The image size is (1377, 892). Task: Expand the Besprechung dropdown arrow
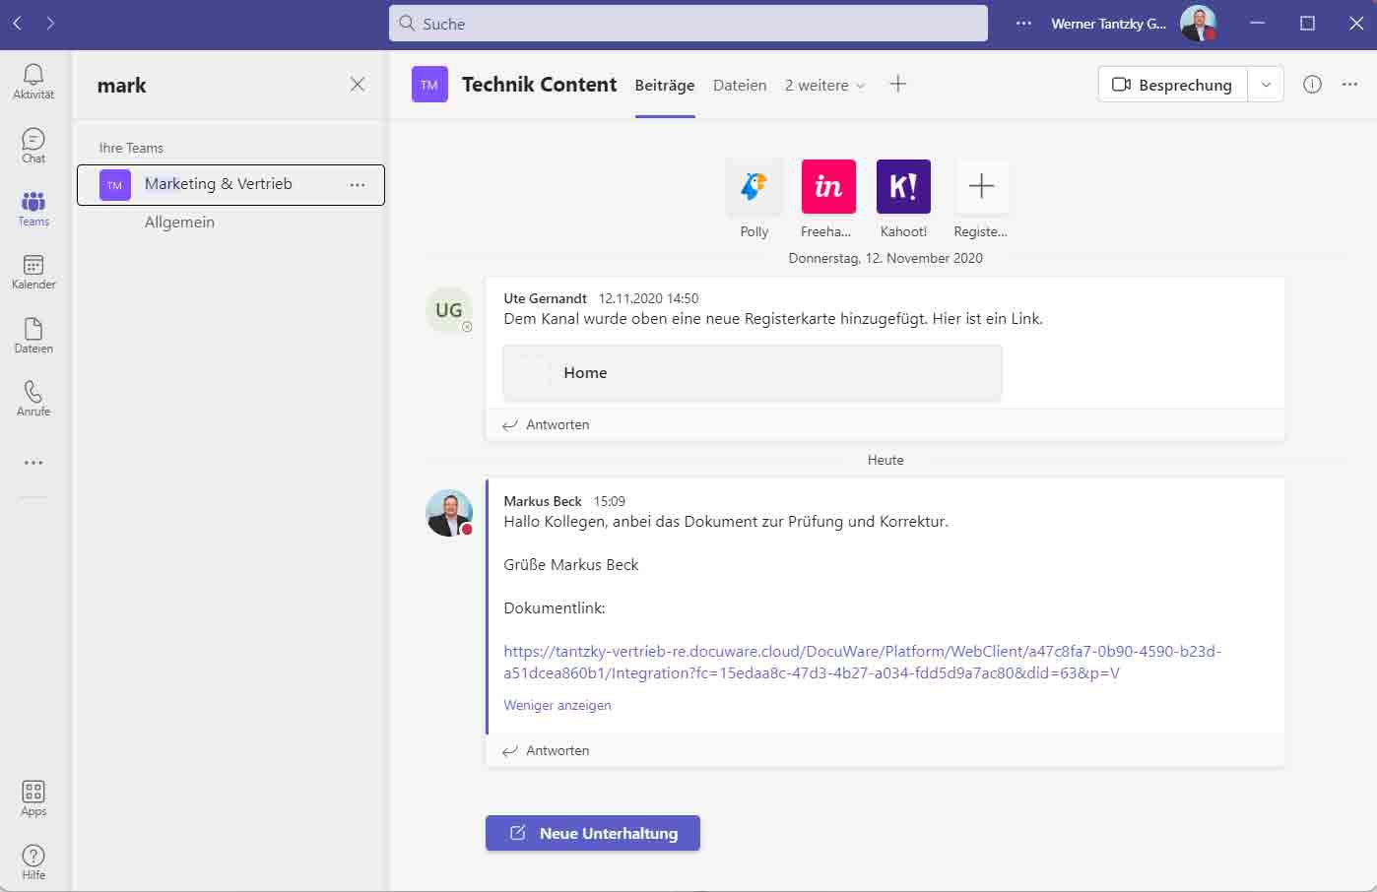coord(1266,85)
